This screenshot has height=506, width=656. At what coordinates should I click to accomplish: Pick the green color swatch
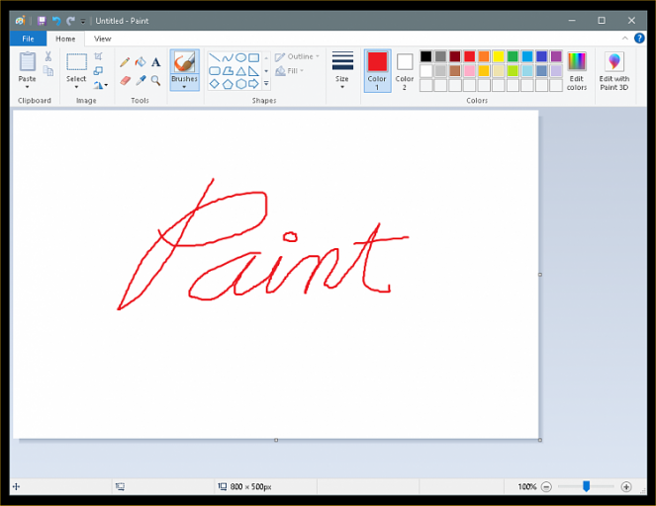point(513,56)
